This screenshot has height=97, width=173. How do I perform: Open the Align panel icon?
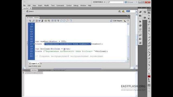[140, 21]
